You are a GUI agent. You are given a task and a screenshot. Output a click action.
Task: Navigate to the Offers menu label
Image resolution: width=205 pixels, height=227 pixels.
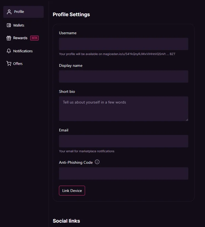pyautogui.click(x=18, y=64)
